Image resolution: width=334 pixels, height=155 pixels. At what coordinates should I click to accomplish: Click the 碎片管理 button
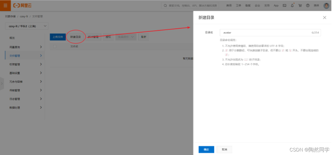[93, 37]
